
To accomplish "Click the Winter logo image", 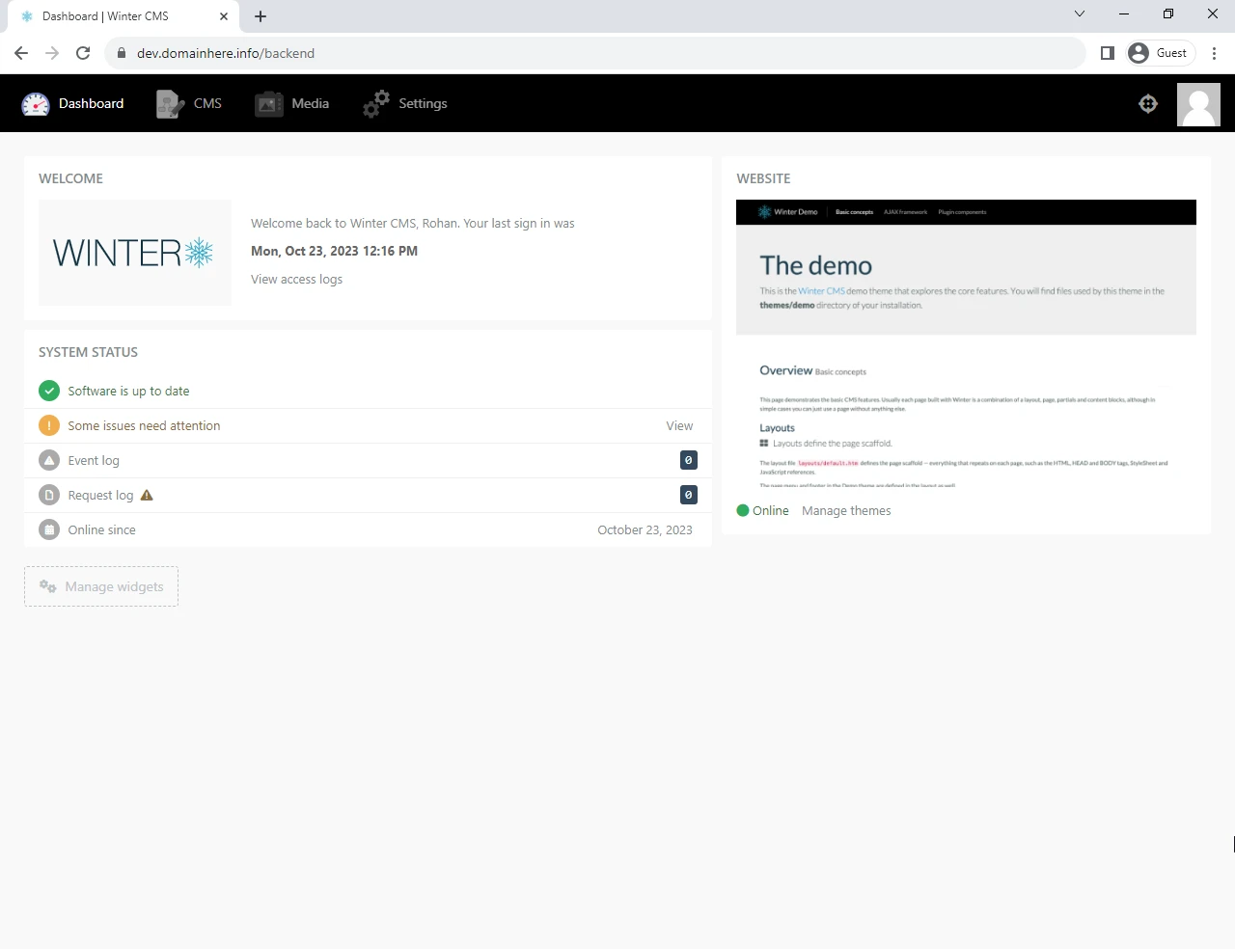I will pos(135,253).
